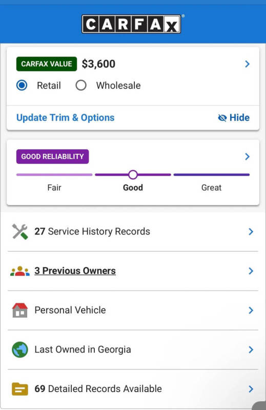Click the wrench and screwdriver service icon
The width and height of the screenshot is (266, 410).
click(20, 232)
